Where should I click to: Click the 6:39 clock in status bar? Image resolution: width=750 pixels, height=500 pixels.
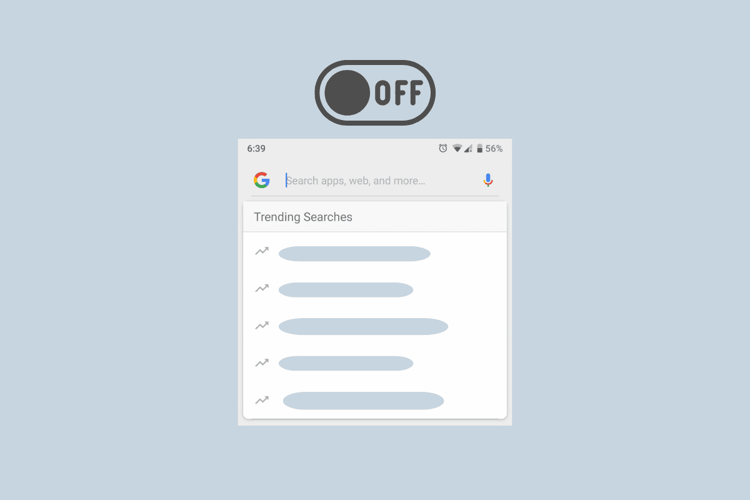256,149
